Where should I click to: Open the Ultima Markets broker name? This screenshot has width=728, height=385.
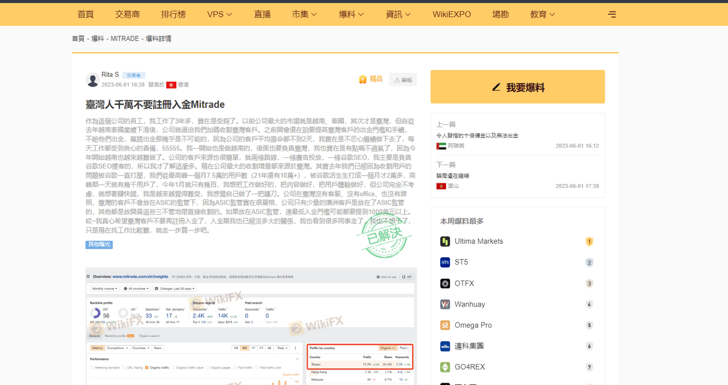click(479, 241)
